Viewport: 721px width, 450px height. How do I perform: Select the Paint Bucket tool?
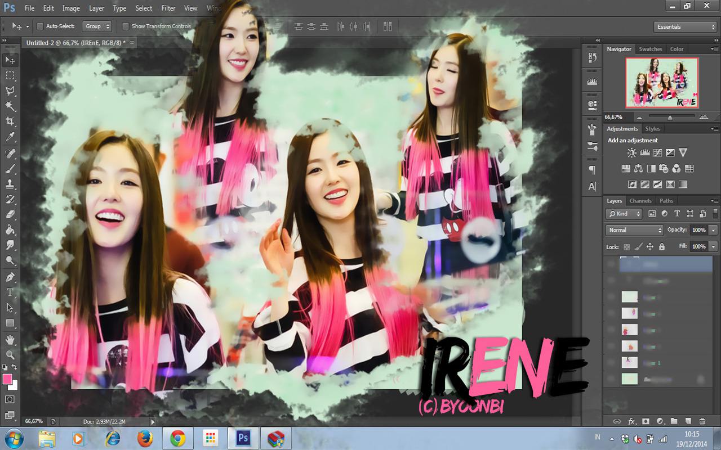point(10,229)
